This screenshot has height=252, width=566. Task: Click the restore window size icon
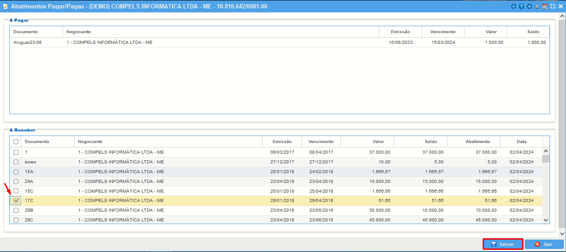click(553, 7)
